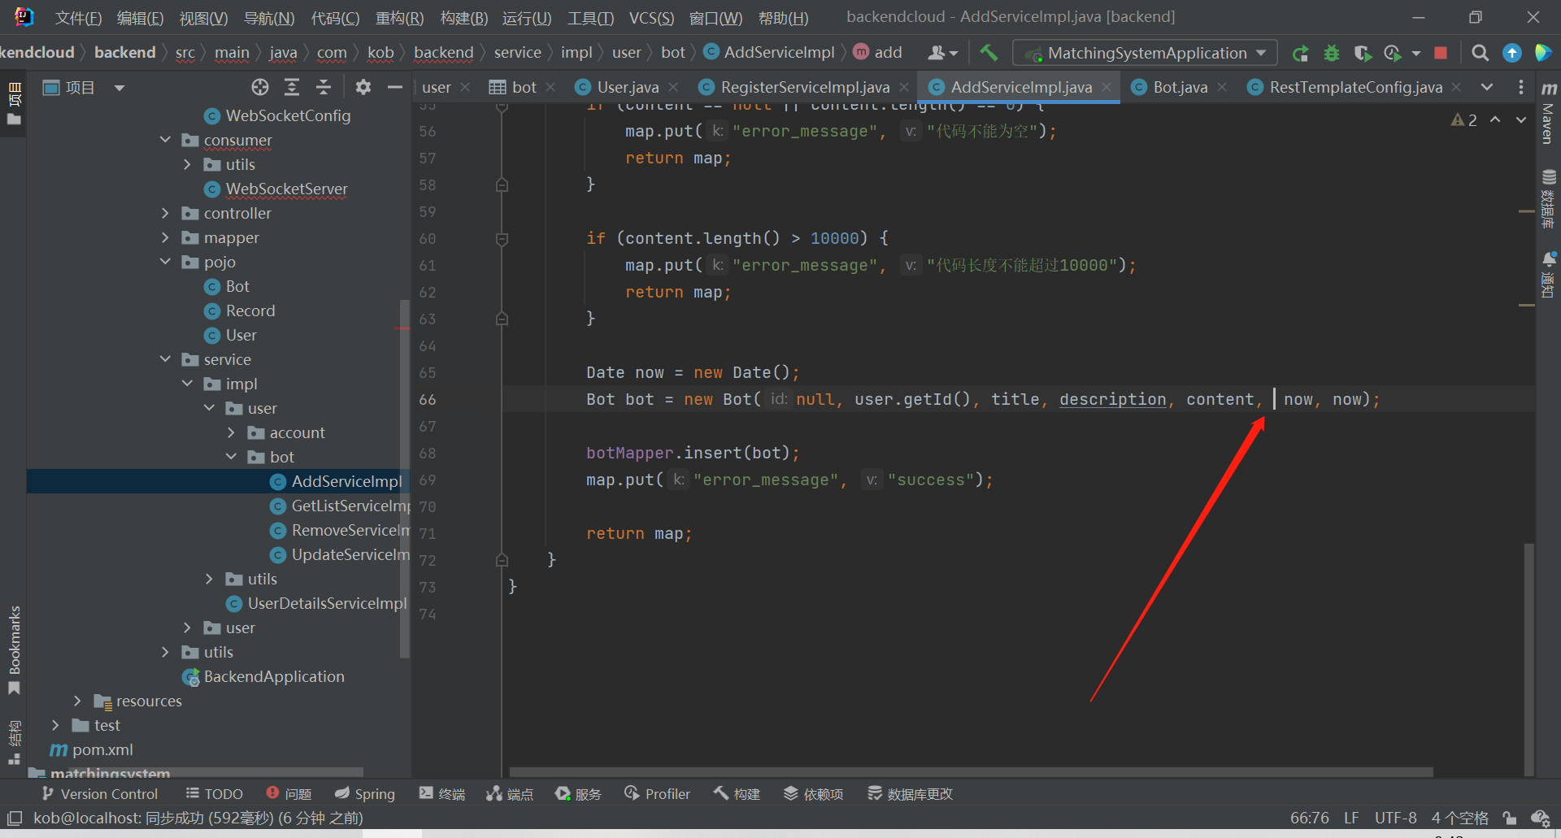The image size is (1561, 838).
Task: Open the Database side panel
Action: 1549,199
